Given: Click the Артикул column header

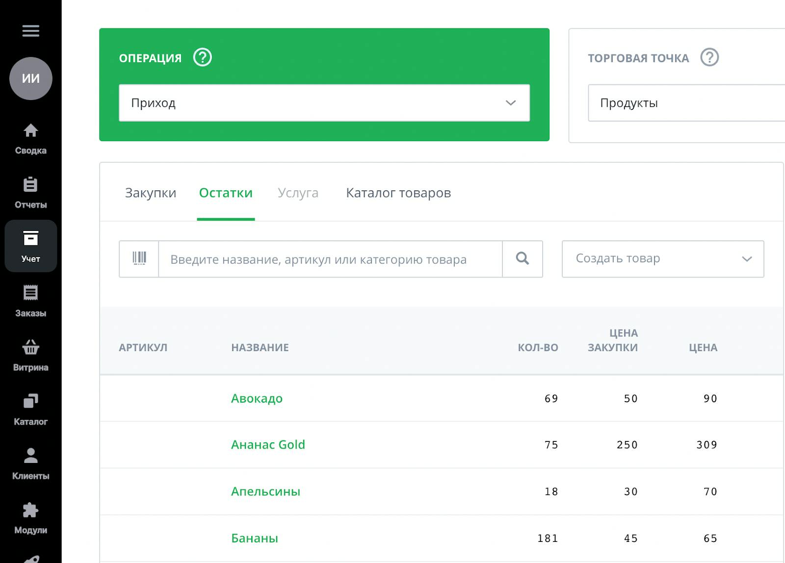Looking at the screenshot, I should pyautogui.click(x=143, y=347).
